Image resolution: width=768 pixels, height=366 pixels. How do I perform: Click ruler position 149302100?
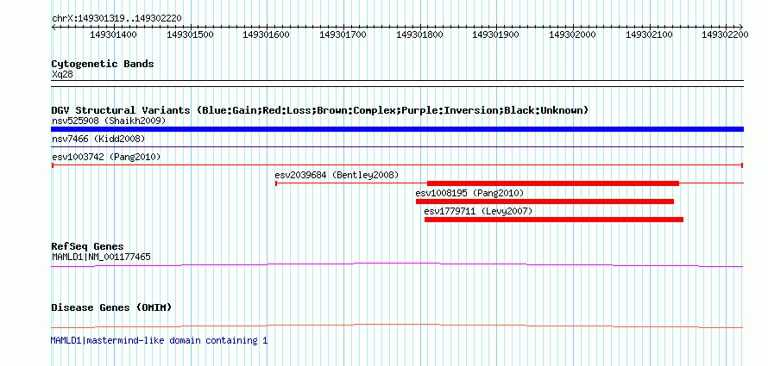[649, 34]
